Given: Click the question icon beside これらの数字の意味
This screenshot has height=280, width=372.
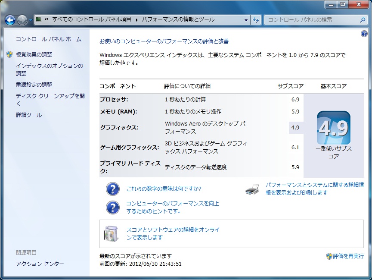Looking at the screenshot, I should [x=113, y=189].
